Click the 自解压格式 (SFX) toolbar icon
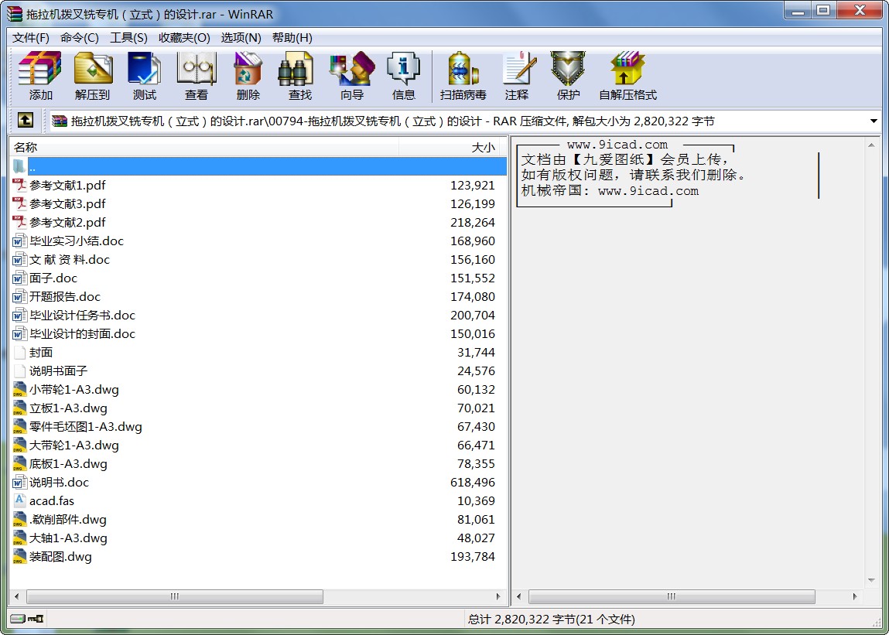This screenshot has height=635, width=889. pyautogui.click(x=627, y=69)
